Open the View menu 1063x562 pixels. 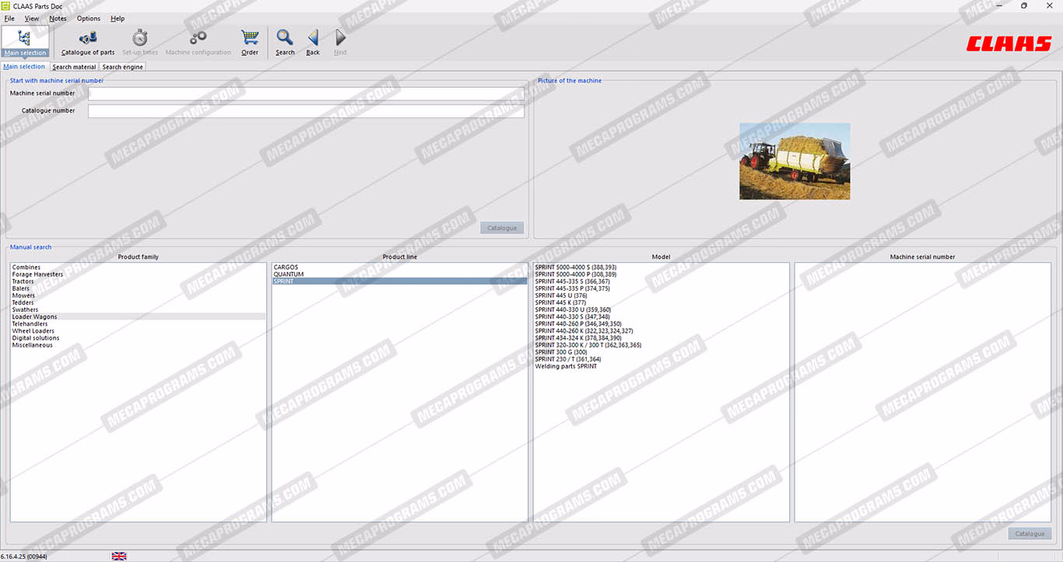tap(32, 19)
